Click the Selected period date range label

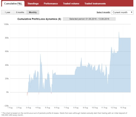pos(89,19)
